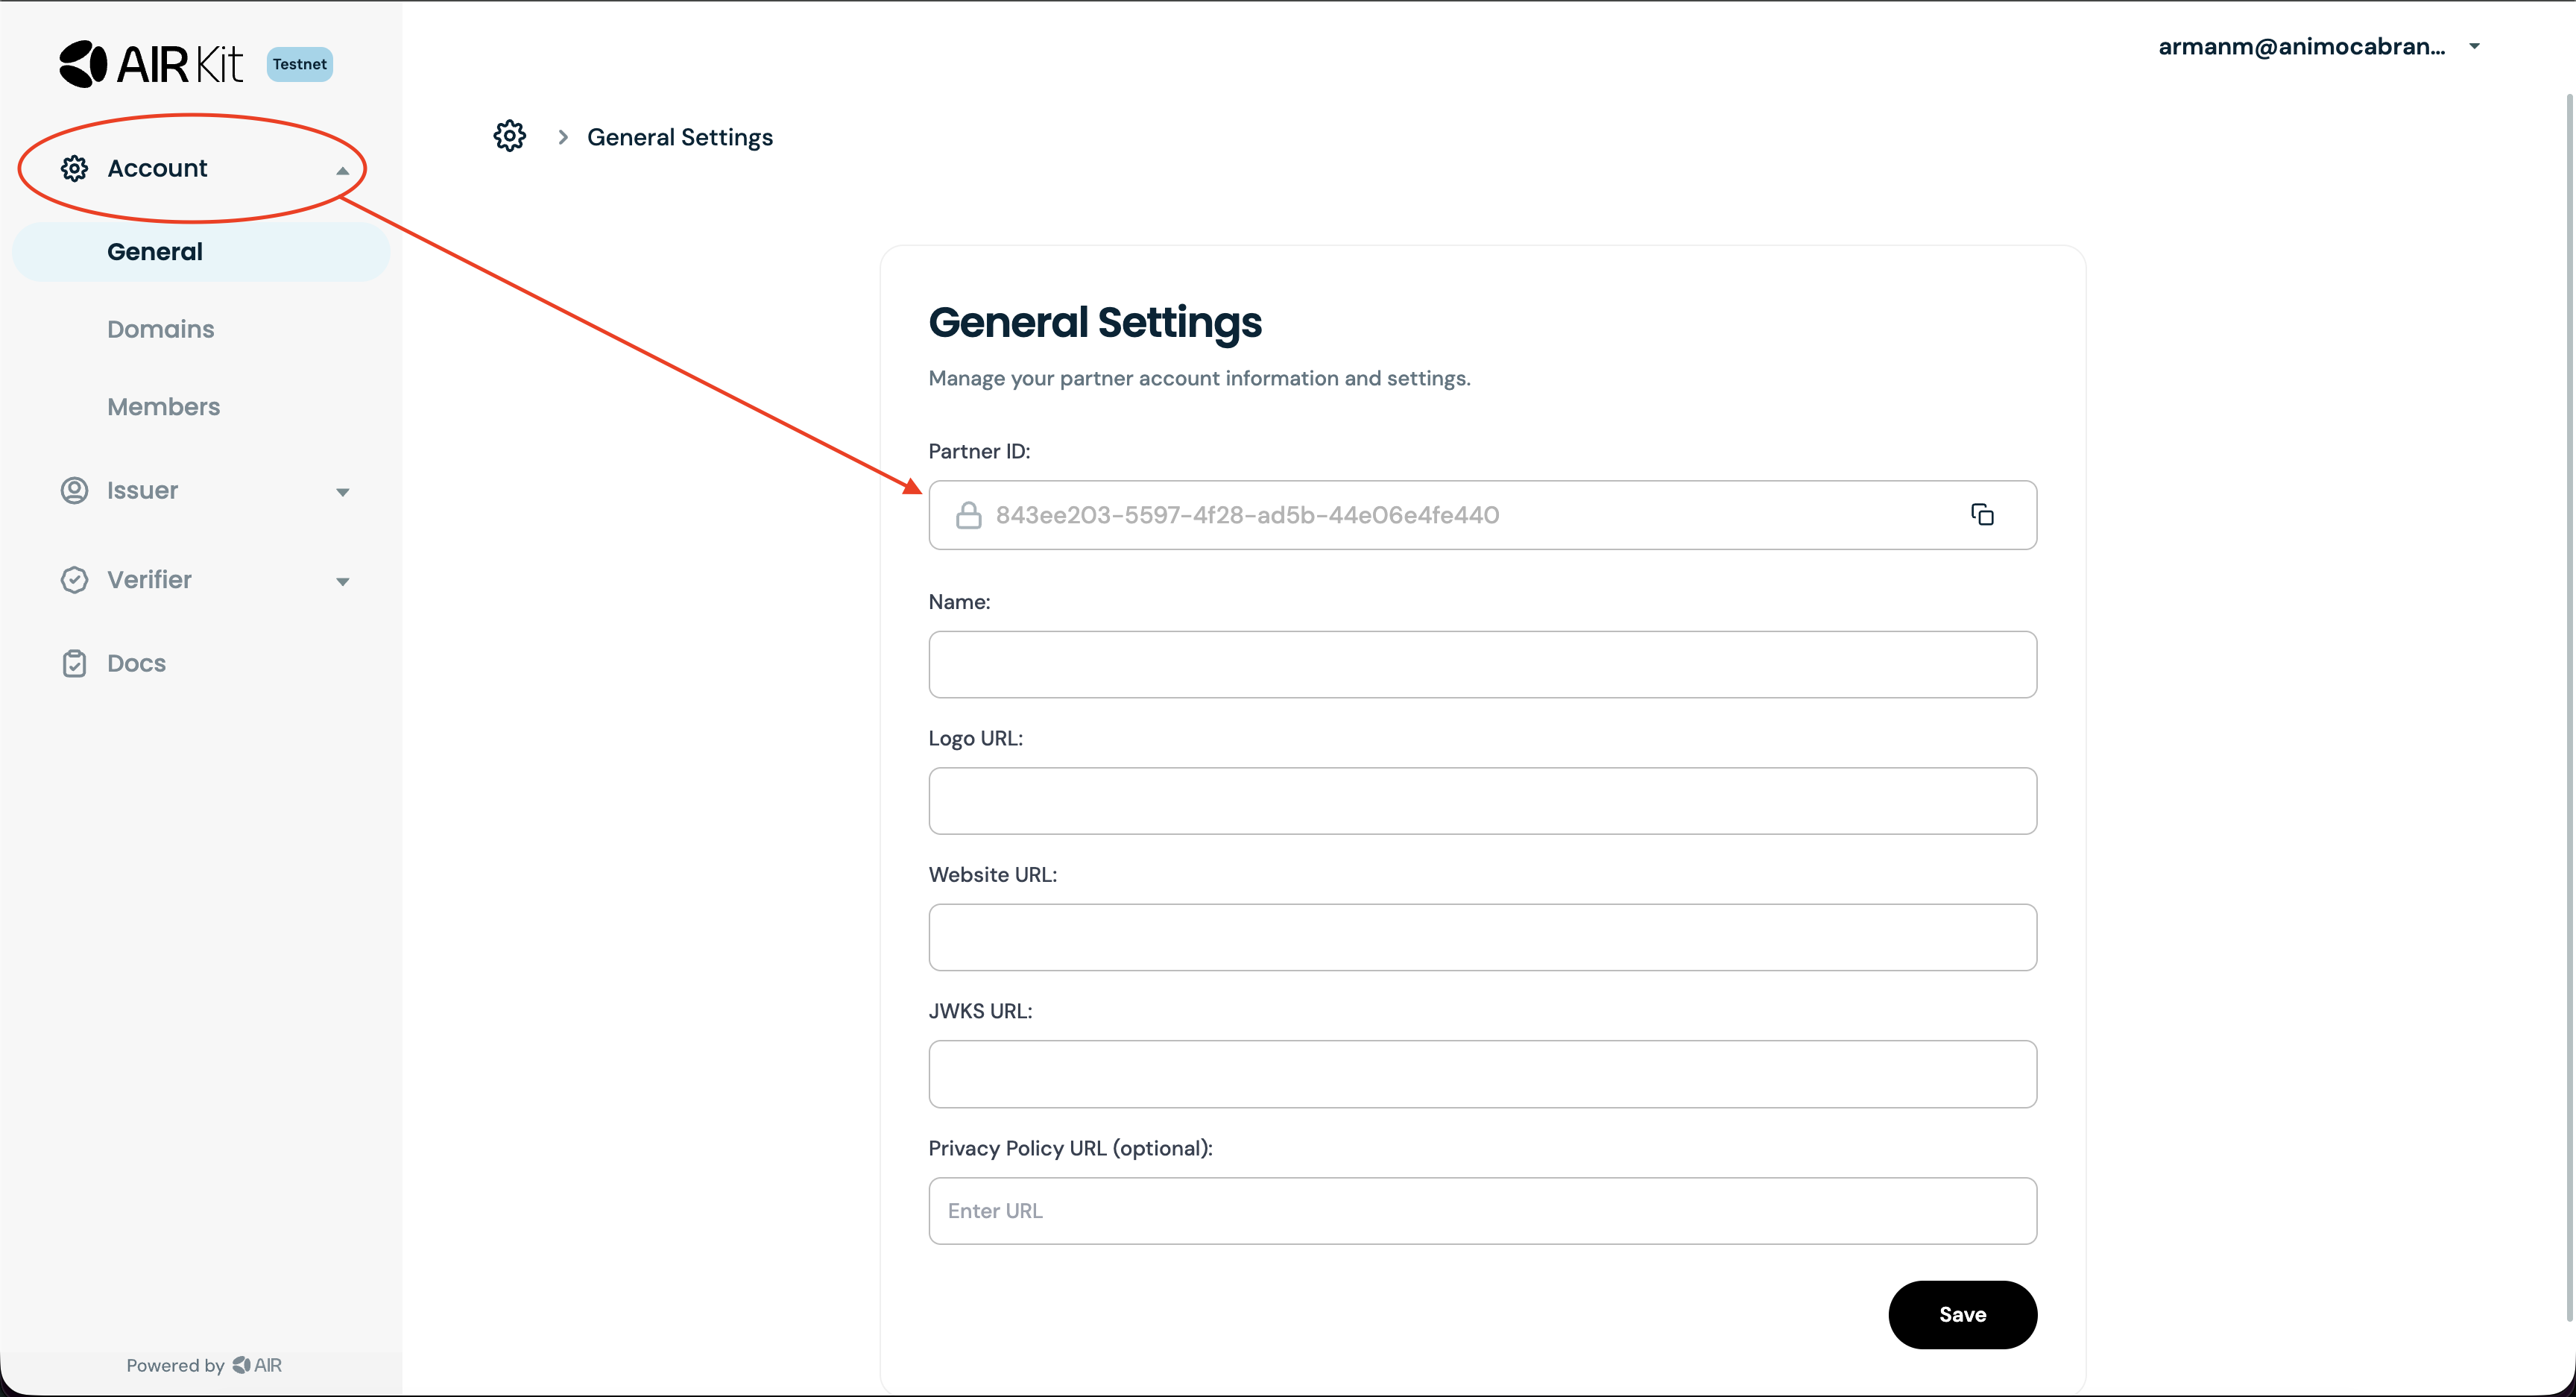
Task: Click the 'JWKS URL:' label
Action: 980,1011
